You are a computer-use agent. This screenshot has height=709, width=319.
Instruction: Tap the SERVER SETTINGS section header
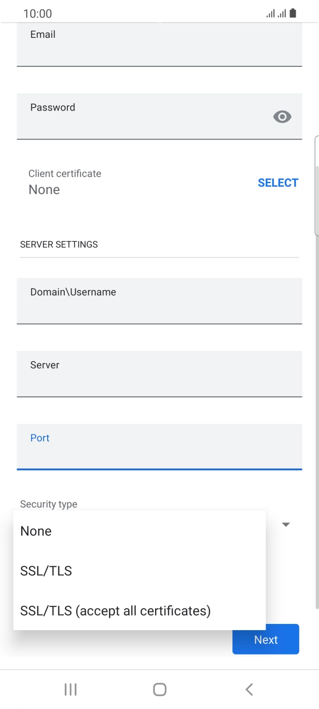pyautogui.click(x=59, y=244)
